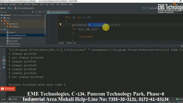
Task: Click main() in editor breadcrumb
Action: tap(61, 43)
